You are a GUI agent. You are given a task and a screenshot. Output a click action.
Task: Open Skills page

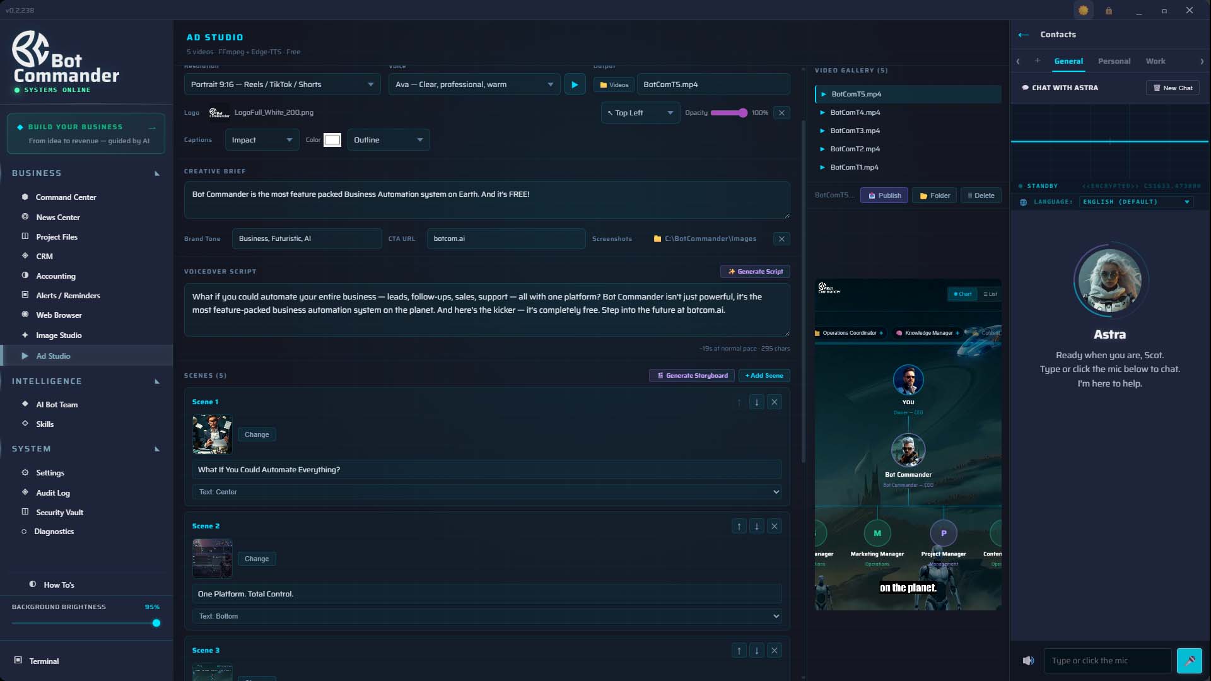click(45, 424)
